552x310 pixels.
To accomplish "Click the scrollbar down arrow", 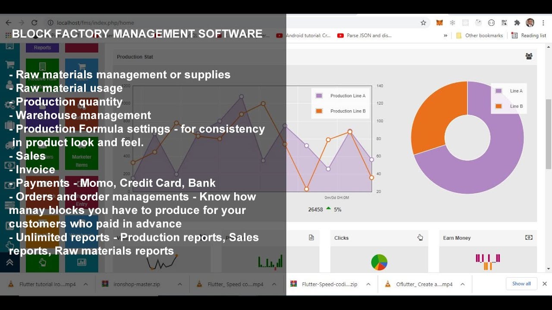I will pyautogui.click(x=549, y=269).
